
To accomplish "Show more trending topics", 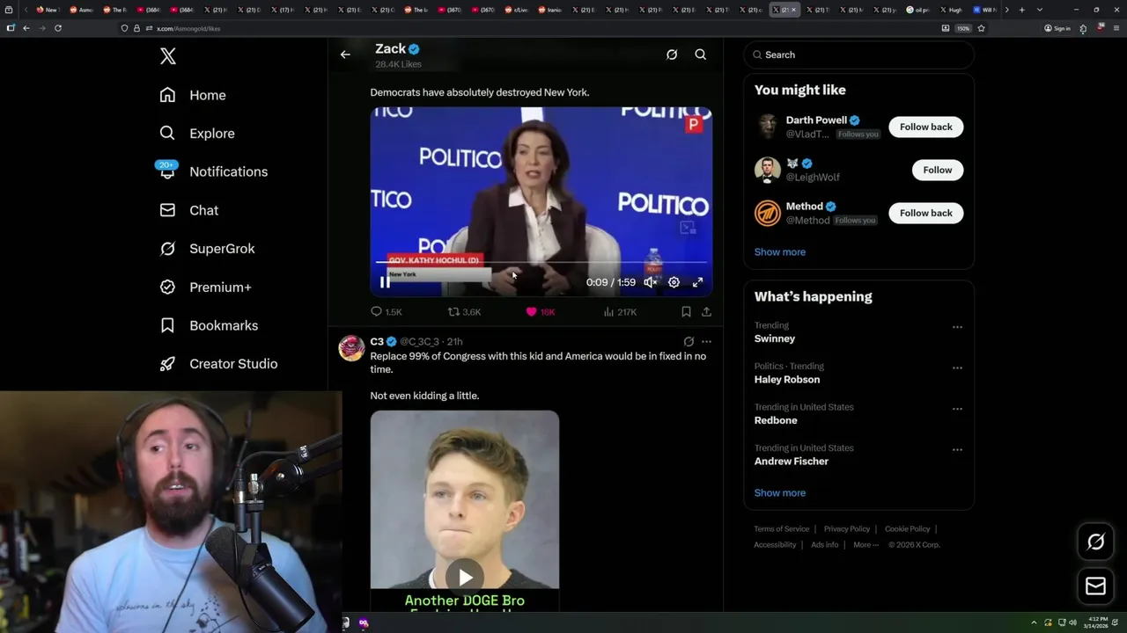I will point(779,493).
